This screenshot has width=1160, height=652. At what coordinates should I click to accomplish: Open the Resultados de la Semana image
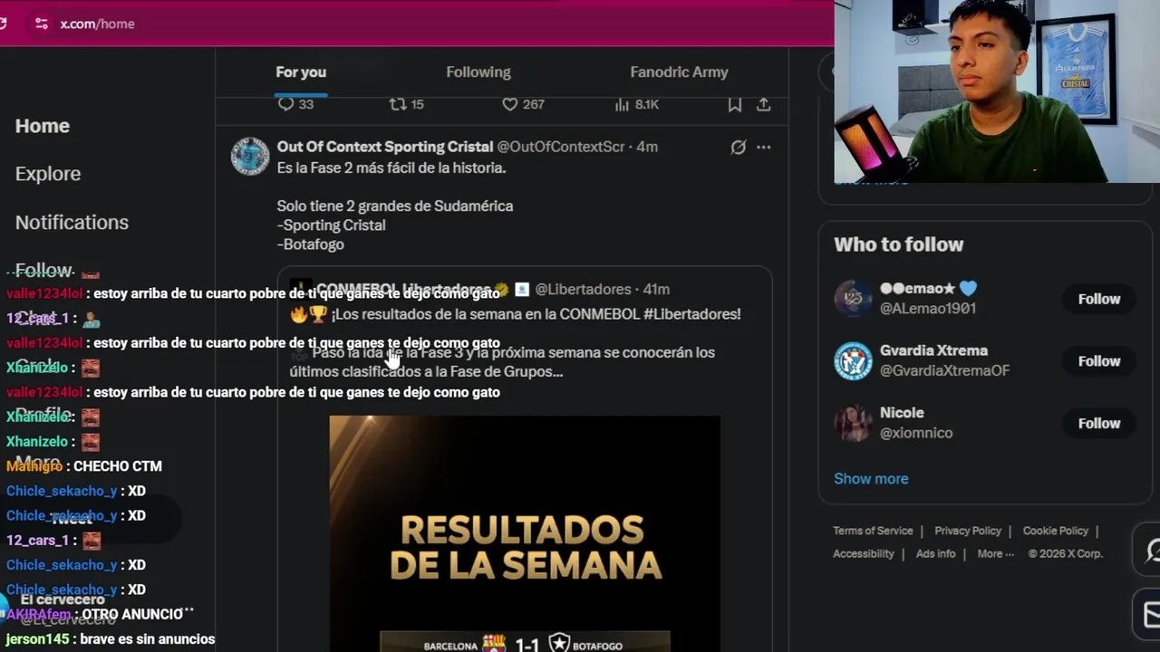pyautogui.click(x=525, y=533)
